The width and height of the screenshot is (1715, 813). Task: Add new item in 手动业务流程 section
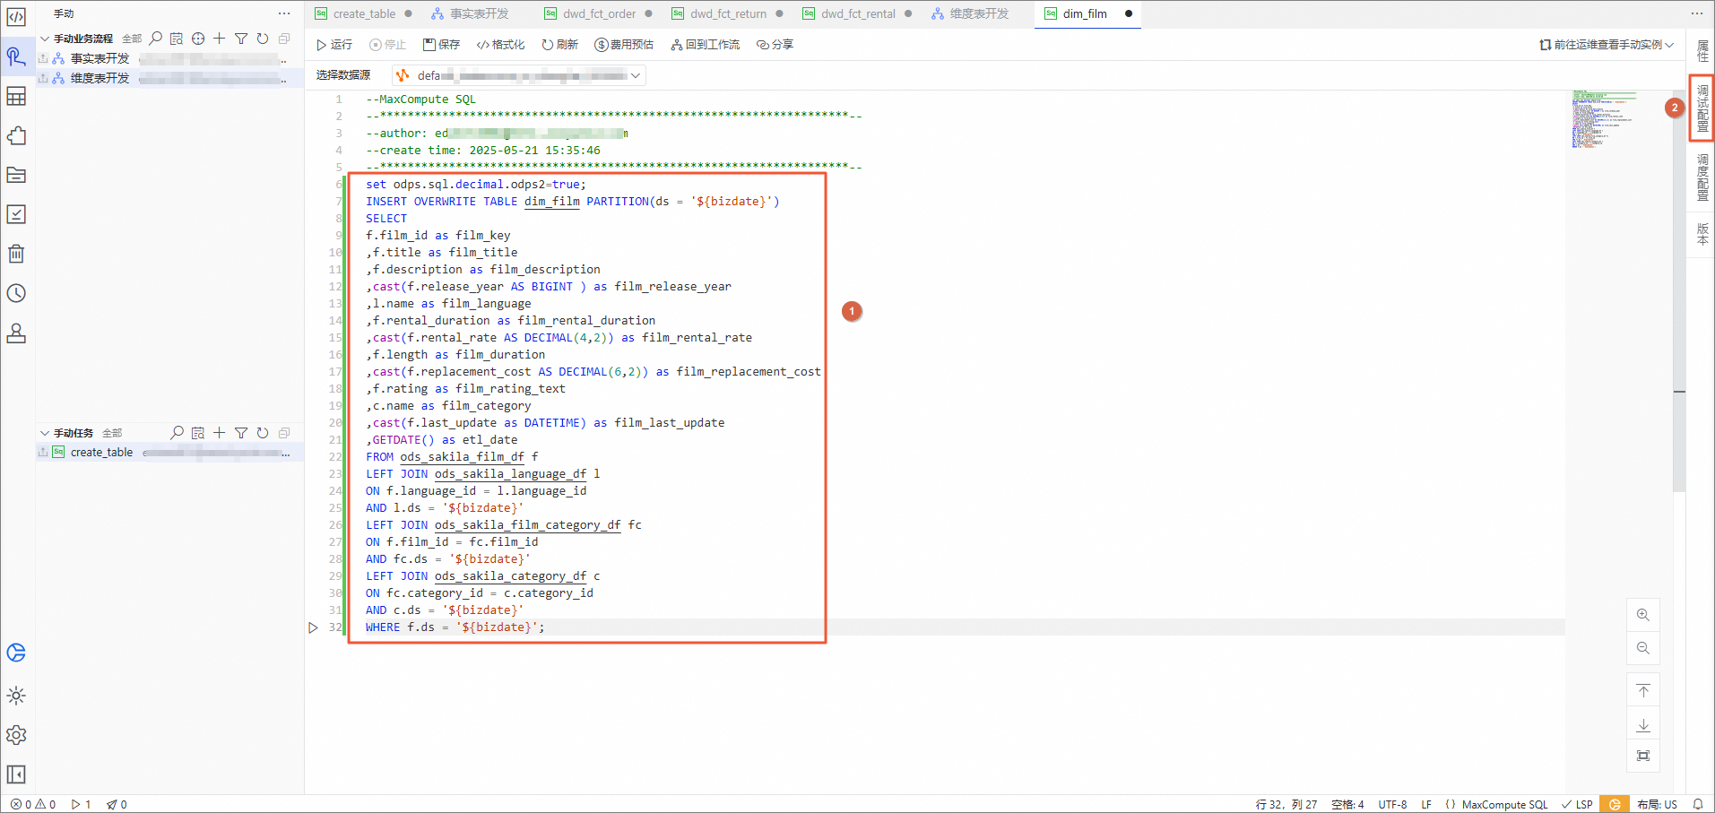[x=219, y=39]
